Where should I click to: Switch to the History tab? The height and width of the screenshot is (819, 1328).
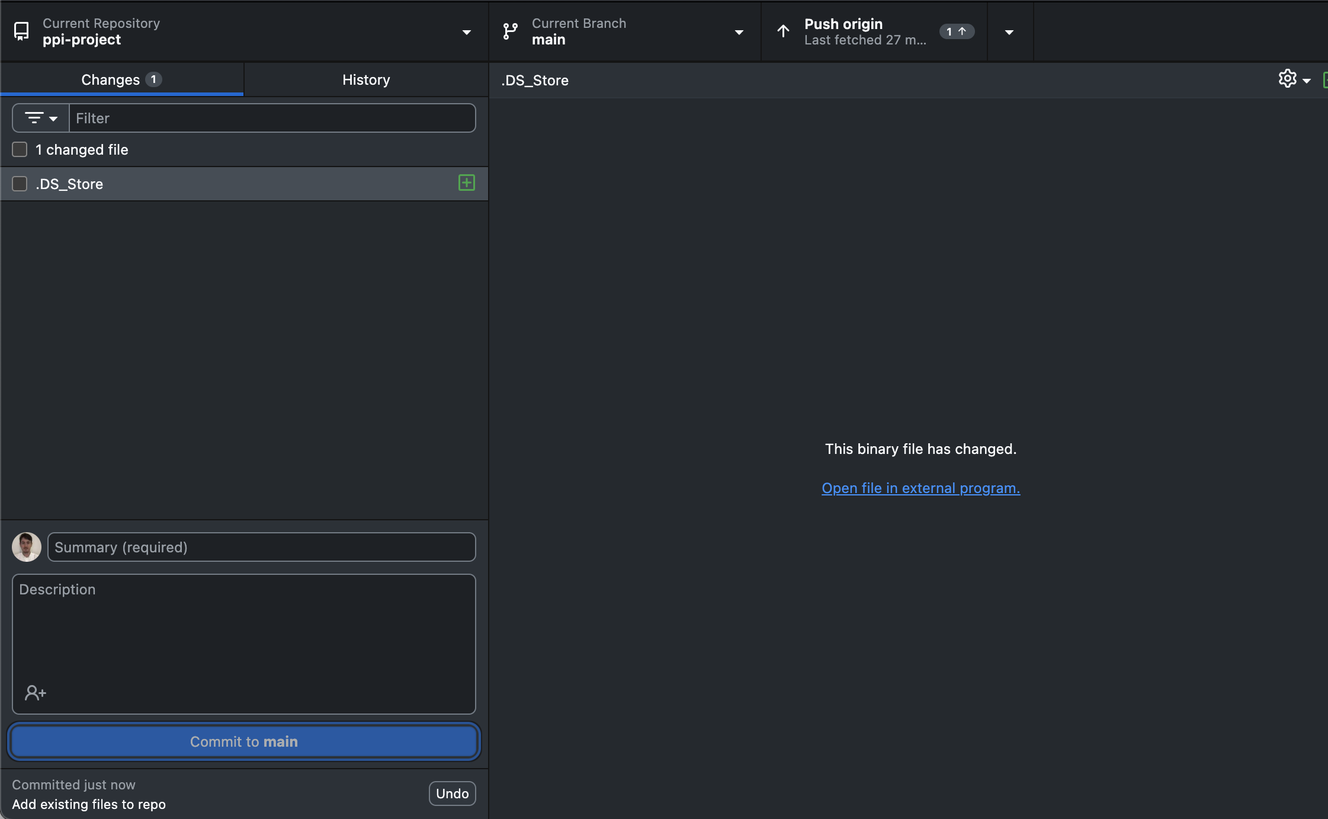pyautogui.click(x=366, y=79)
